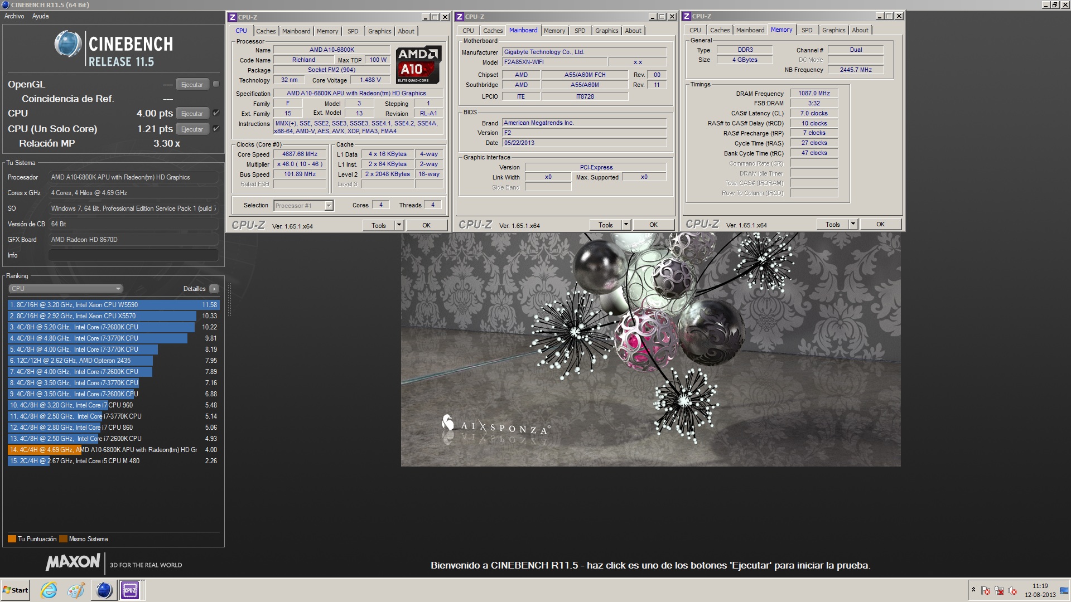Click the AMD A10 logo in CPU-Z
Image resolution: width=1071 pixels, height=602 pixels.
419,65
